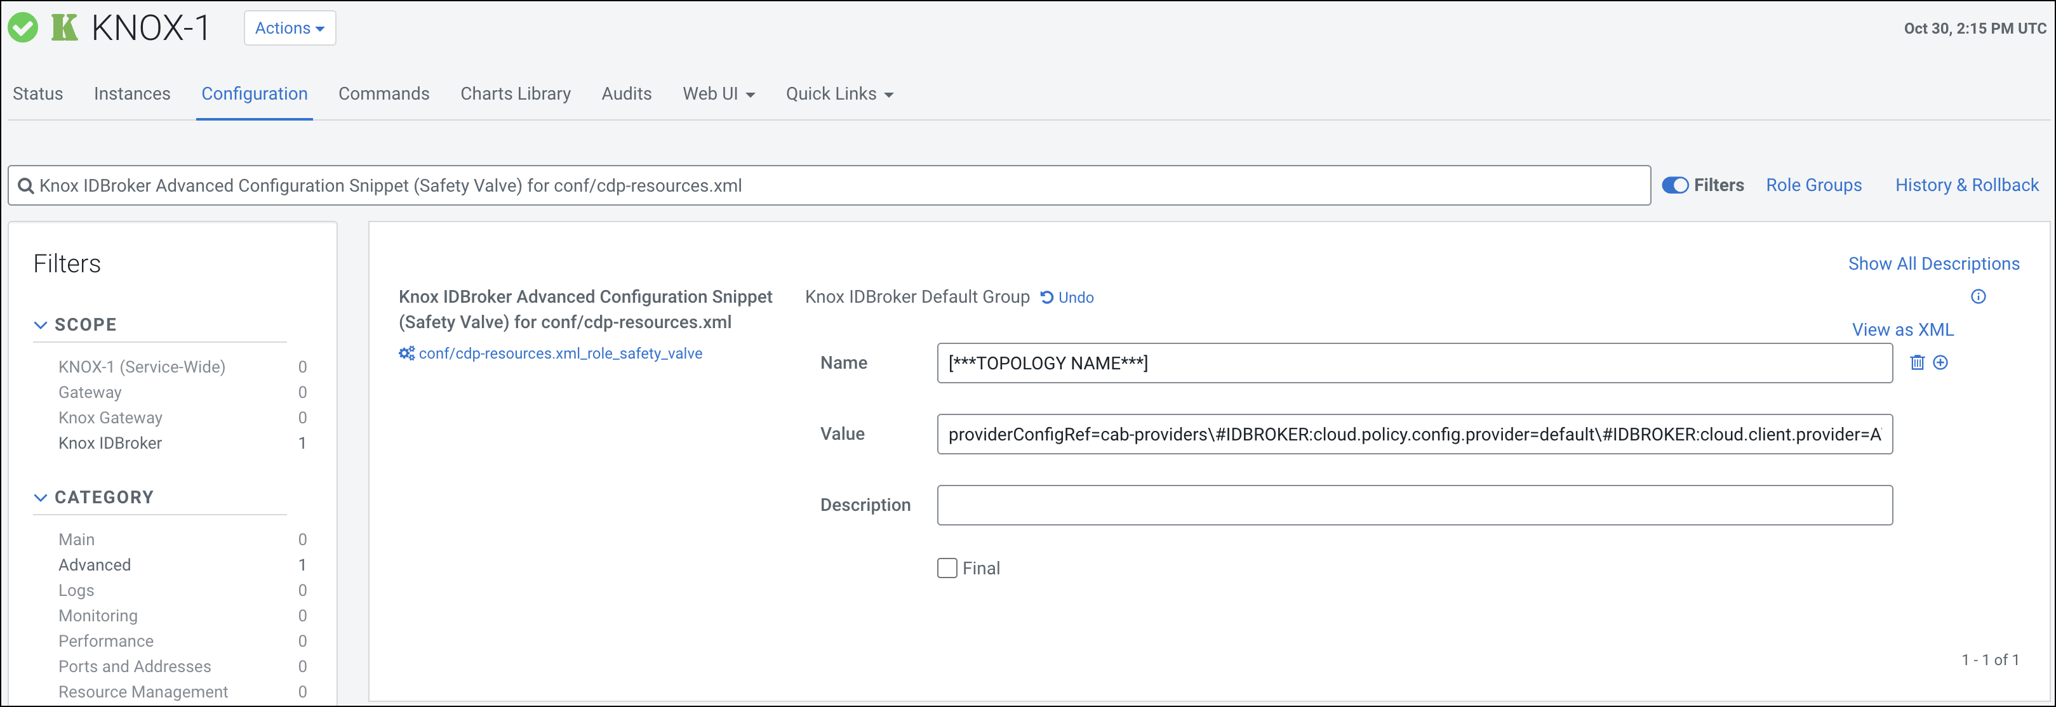Click the green healthy status checkmark icon
The height and width of the screenshot is (707, 2056).
23,28
